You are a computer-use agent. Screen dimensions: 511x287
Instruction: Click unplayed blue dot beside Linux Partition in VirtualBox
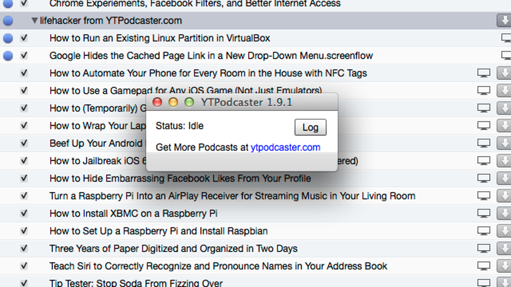point(8,38)
